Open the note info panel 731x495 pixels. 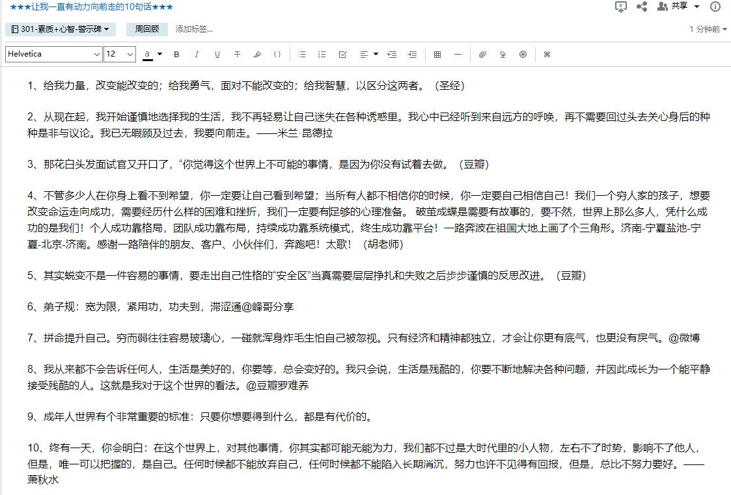[x=716, y=7]
